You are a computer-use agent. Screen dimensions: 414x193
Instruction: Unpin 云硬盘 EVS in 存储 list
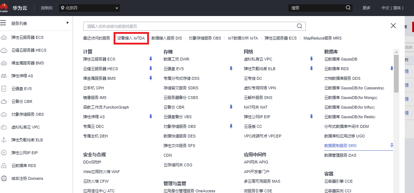231,68
